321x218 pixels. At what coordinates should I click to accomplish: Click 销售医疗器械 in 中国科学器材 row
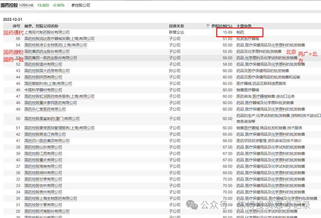point(248,90)
